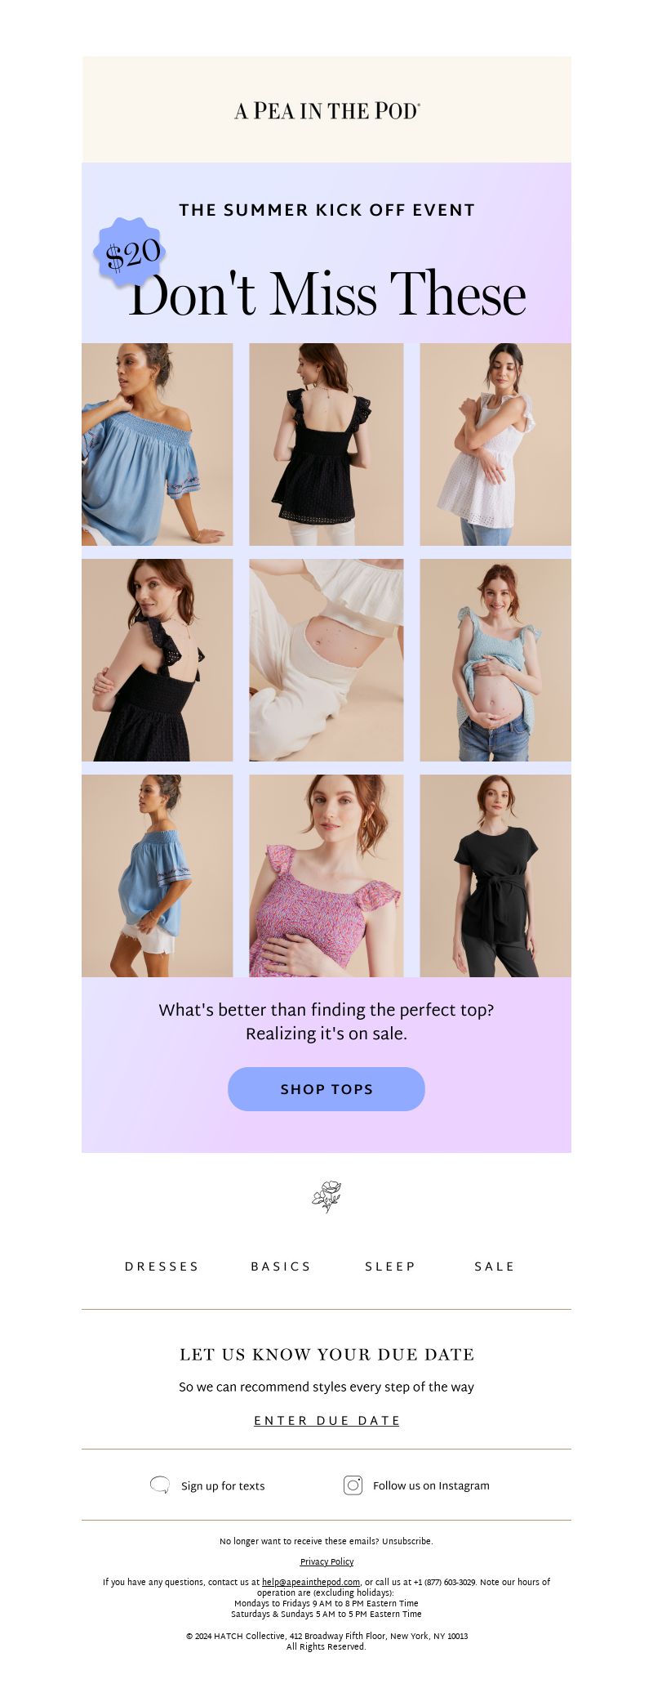
Task: Click Follow us on Instagram
Action: (431, 1485)
